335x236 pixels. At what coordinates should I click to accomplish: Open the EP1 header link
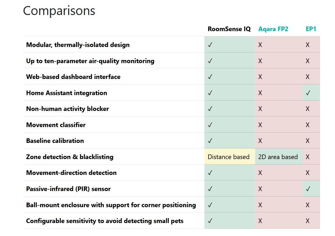click(311, 29)
